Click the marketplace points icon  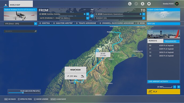point(130,4)
